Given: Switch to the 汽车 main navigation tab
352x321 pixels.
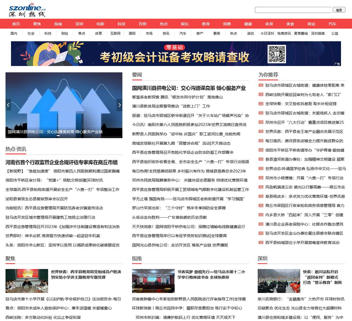Looking at the screenshot, I should (x=332, y=24).
